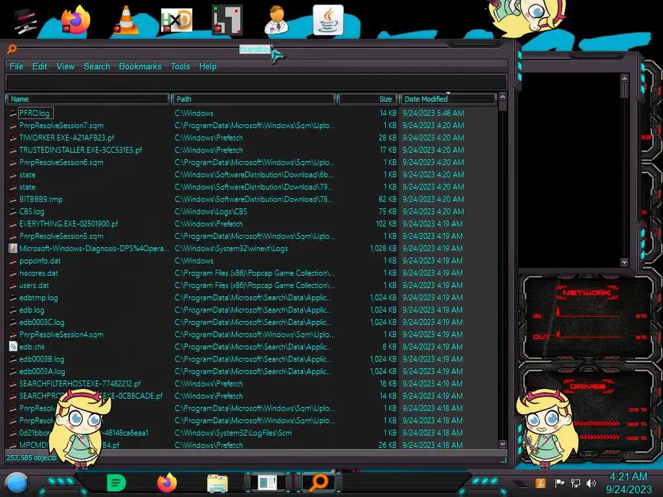Select edb.log file

tap(32, 310)
